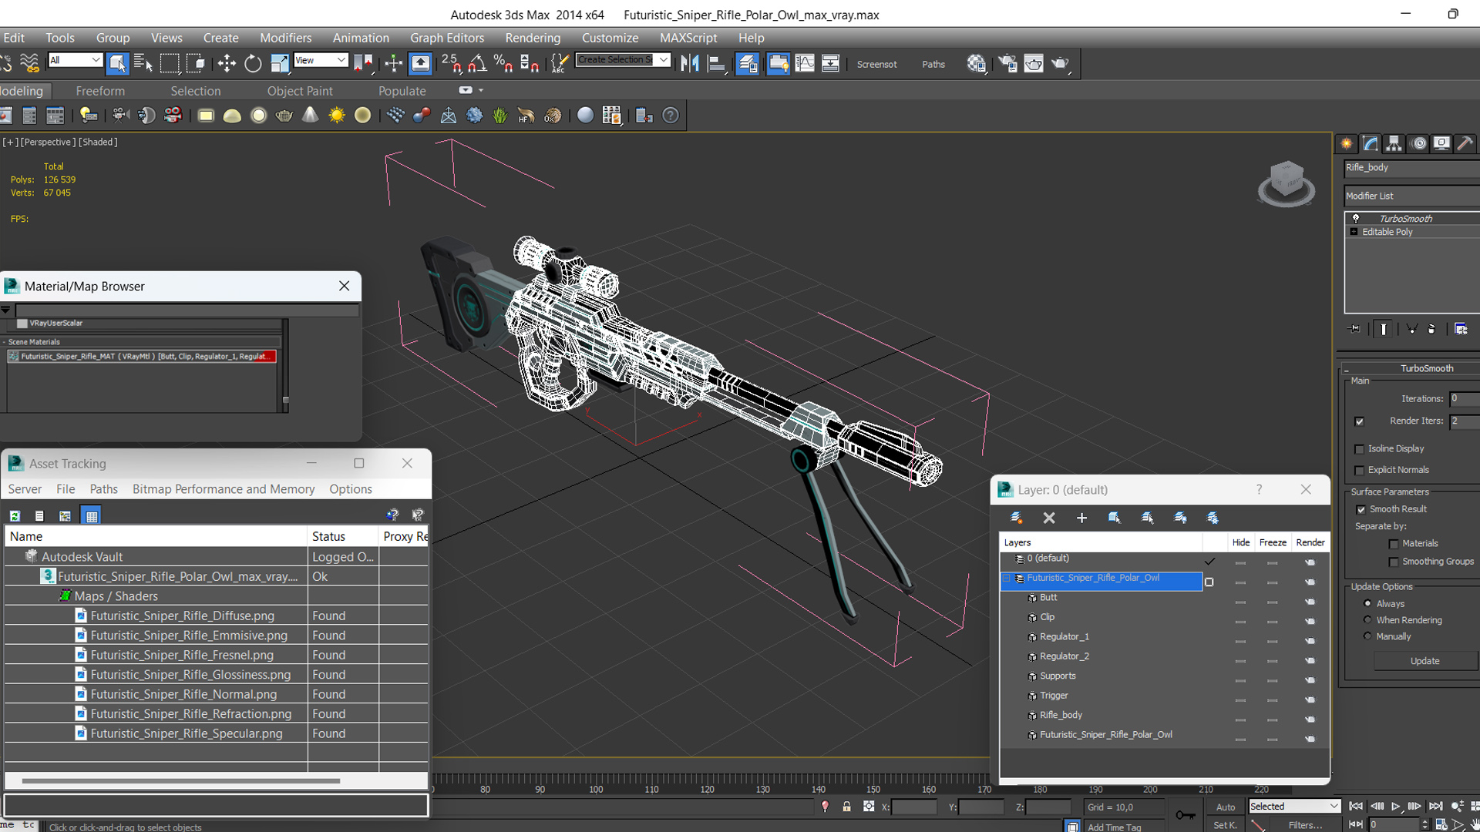This screenshot has height=832, width=1480.
Task: Click the cone primitive icon in ribbon
Action: [310, 116]
